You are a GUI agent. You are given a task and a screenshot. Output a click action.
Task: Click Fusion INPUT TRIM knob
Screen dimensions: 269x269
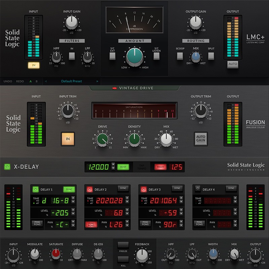68,110
